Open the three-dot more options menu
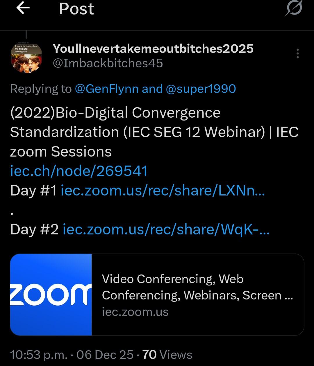314x366 pixels. tap(297, 54)
